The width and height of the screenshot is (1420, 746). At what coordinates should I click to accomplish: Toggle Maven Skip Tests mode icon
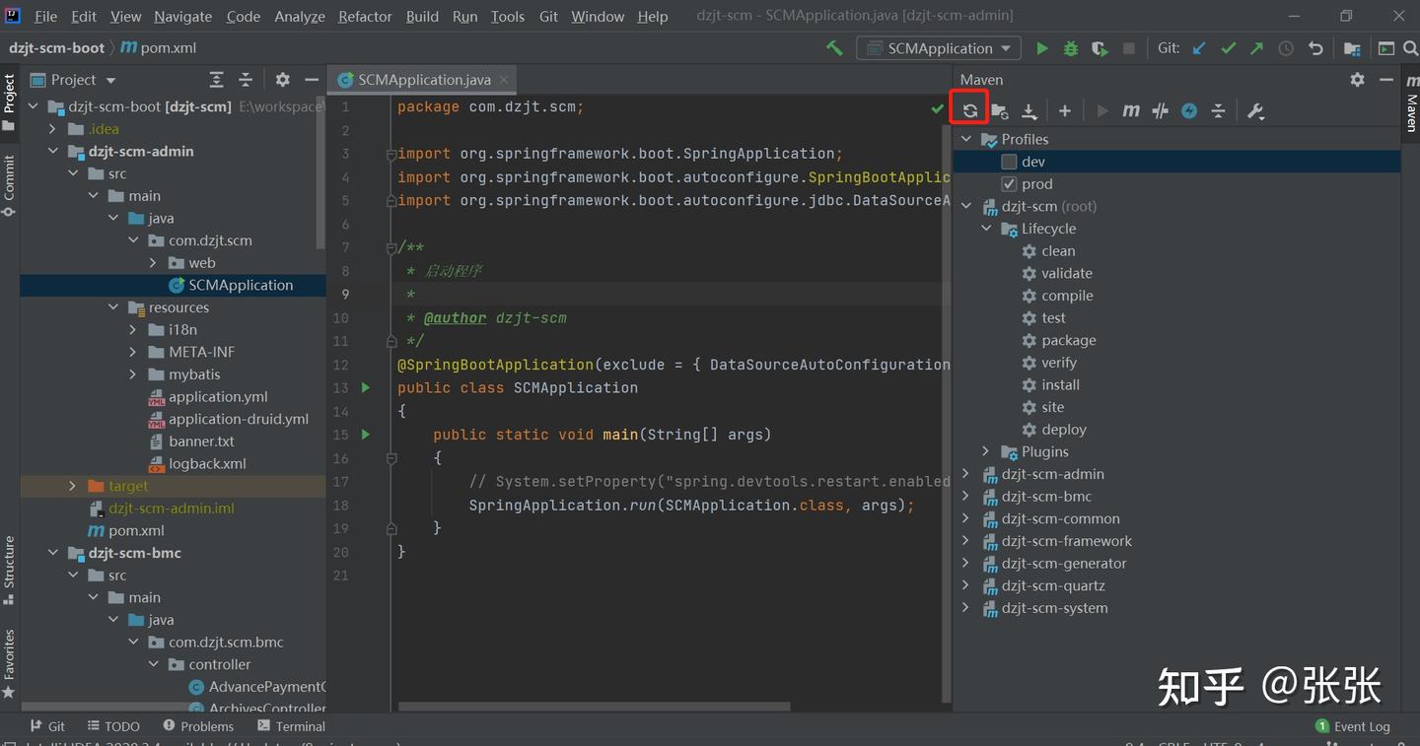(1160, 111)
